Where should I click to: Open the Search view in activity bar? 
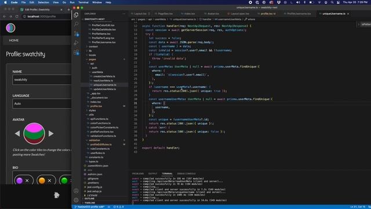coord(76,24)
